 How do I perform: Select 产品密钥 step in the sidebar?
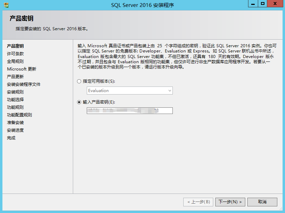15,46
